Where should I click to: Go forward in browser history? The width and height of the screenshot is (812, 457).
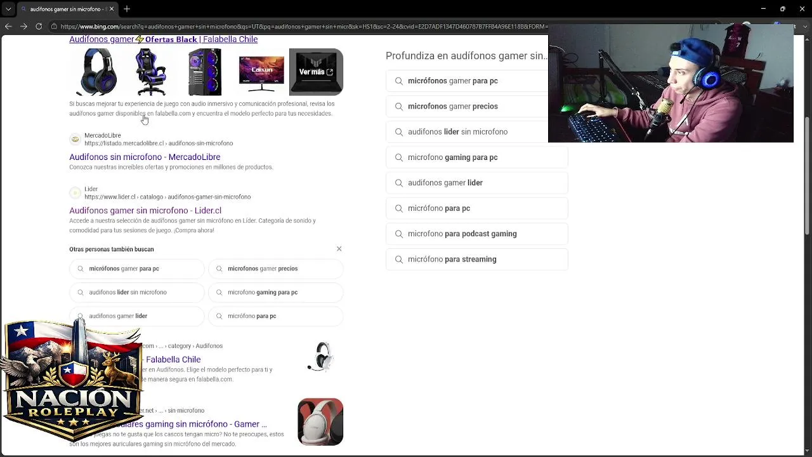point(23,27)
